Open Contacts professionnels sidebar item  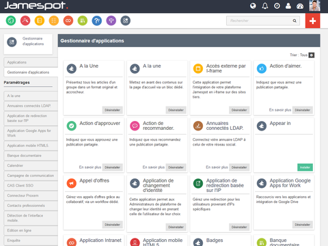31,206
